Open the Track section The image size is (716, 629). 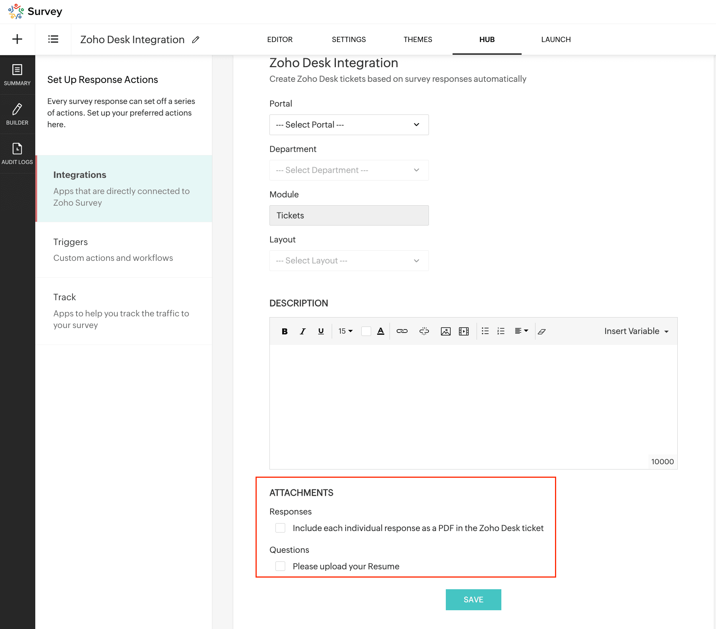(x=124, y=311)
